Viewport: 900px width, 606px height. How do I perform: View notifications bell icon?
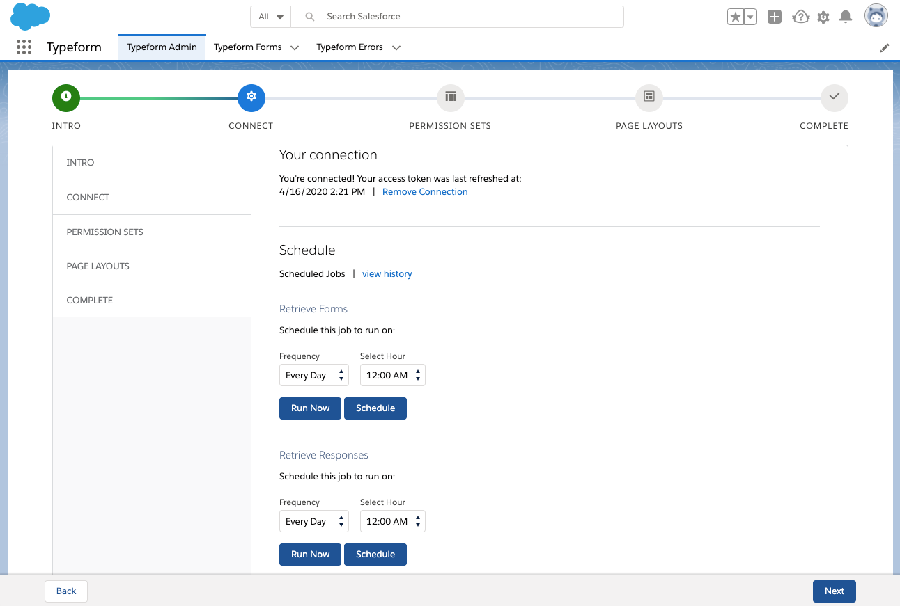click(x=846, y=17)
